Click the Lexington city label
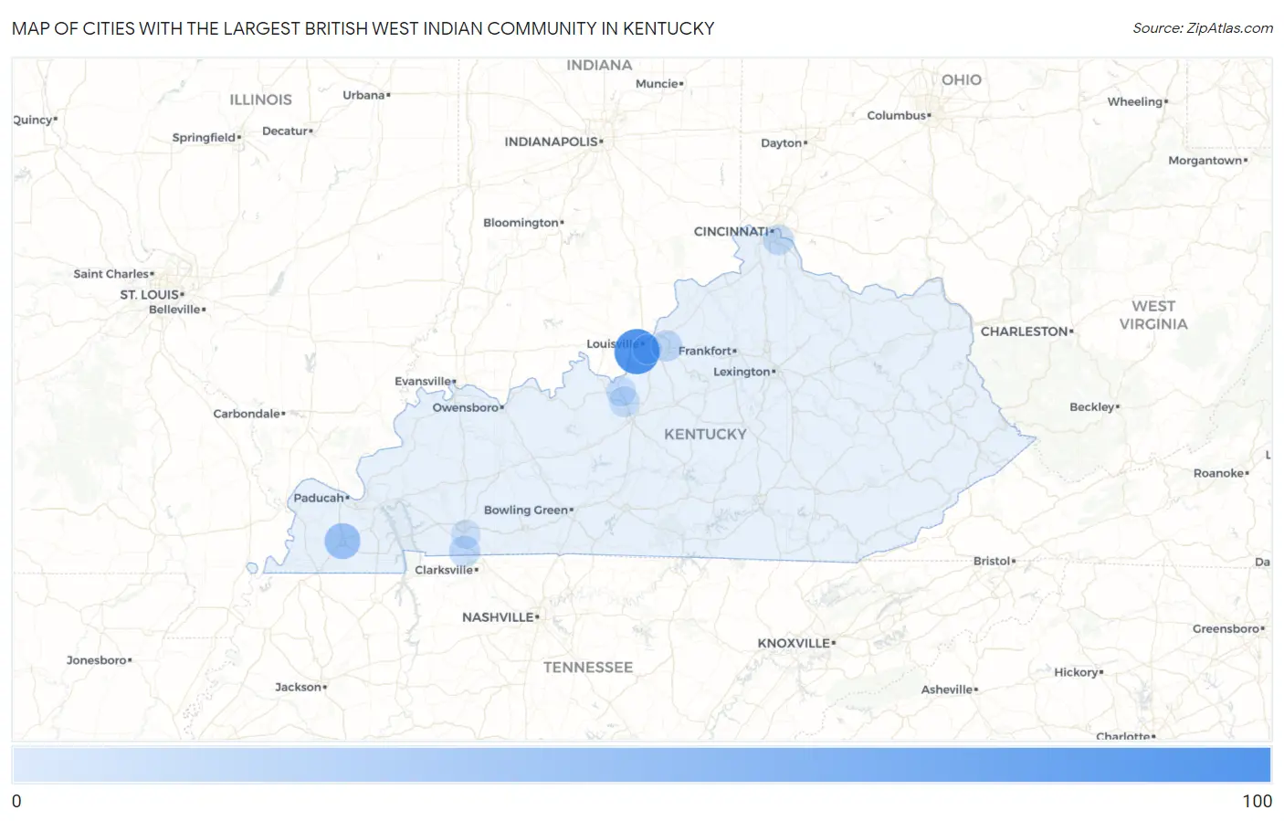This screenshot has width=1284, height=821. (742, 372)
